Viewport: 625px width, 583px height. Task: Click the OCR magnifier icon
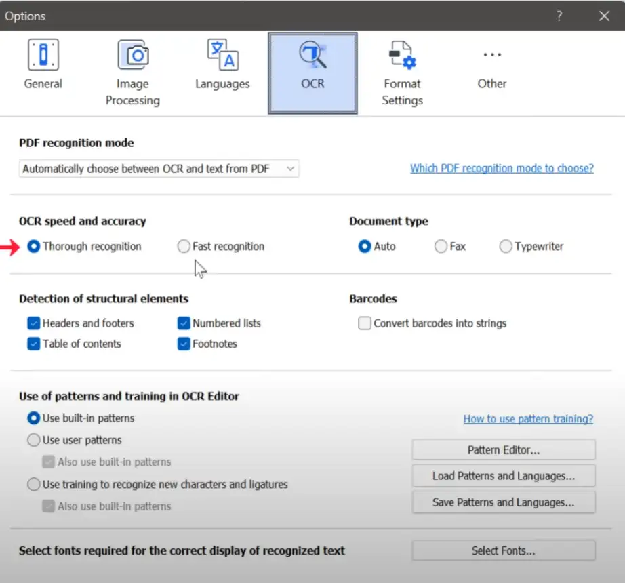[x=313, y=56]
